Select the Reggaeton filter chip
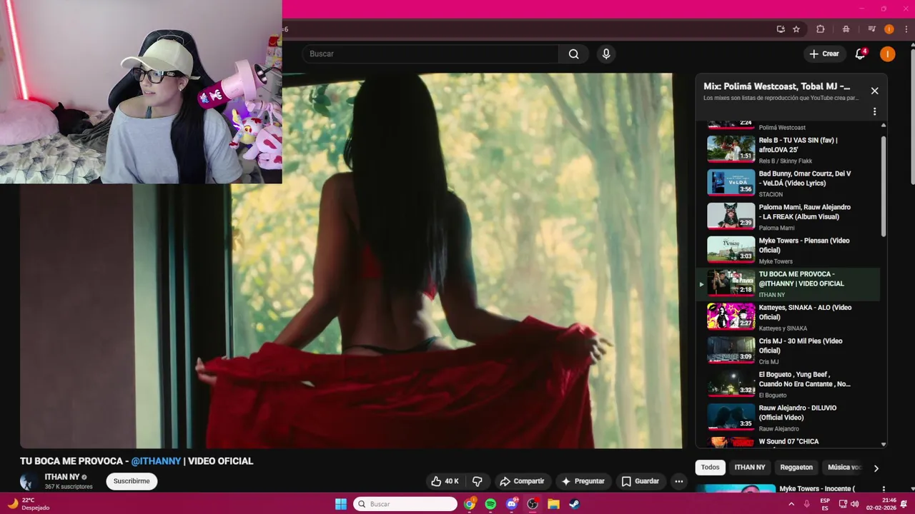 point(796,468)
